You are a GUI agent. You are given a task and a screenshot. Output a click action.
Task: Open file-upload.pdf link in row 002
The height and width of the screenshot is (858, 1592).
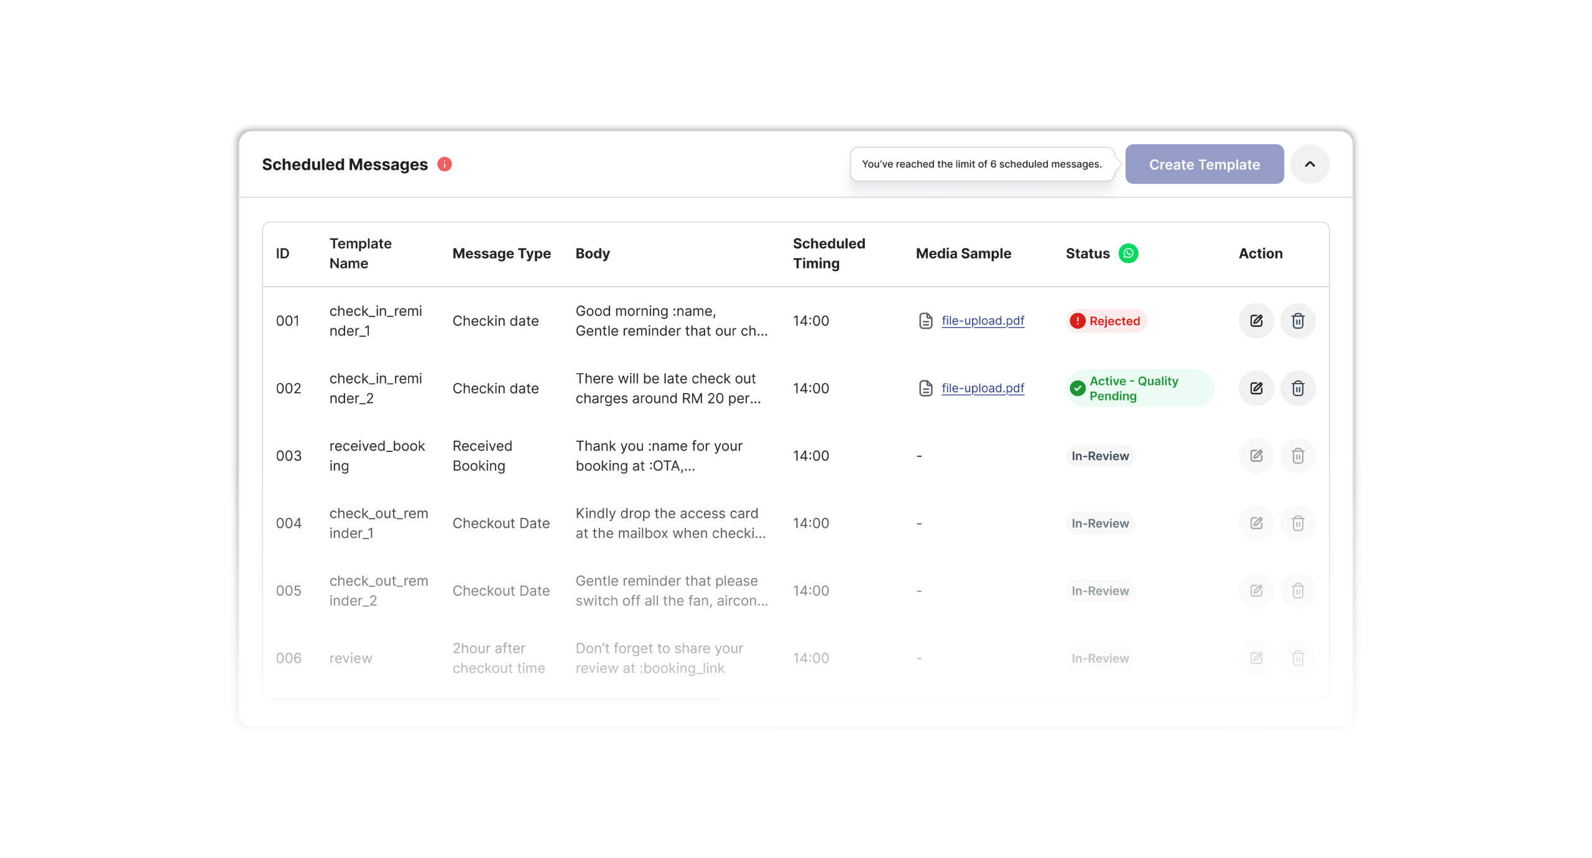[x=982, y=388]
